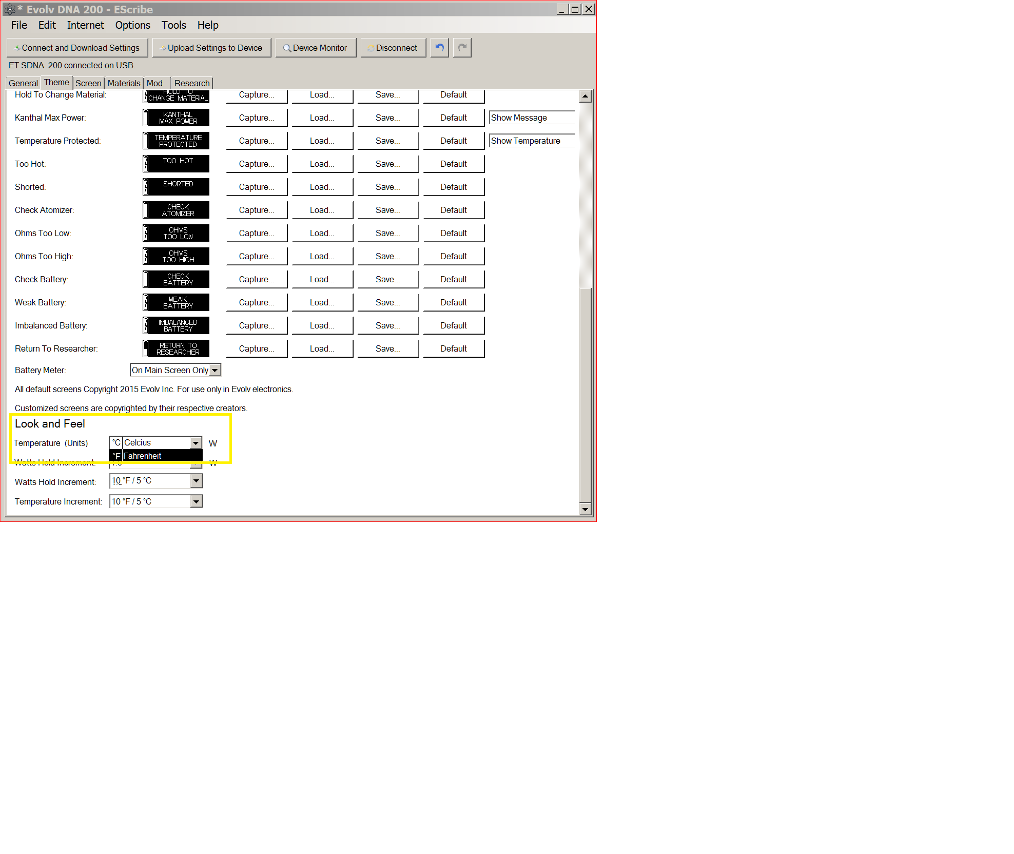Viewport: 1014px width, 854px height.
Task: Open the Battery Meter dropdown
Action: [x=215, y=370]
